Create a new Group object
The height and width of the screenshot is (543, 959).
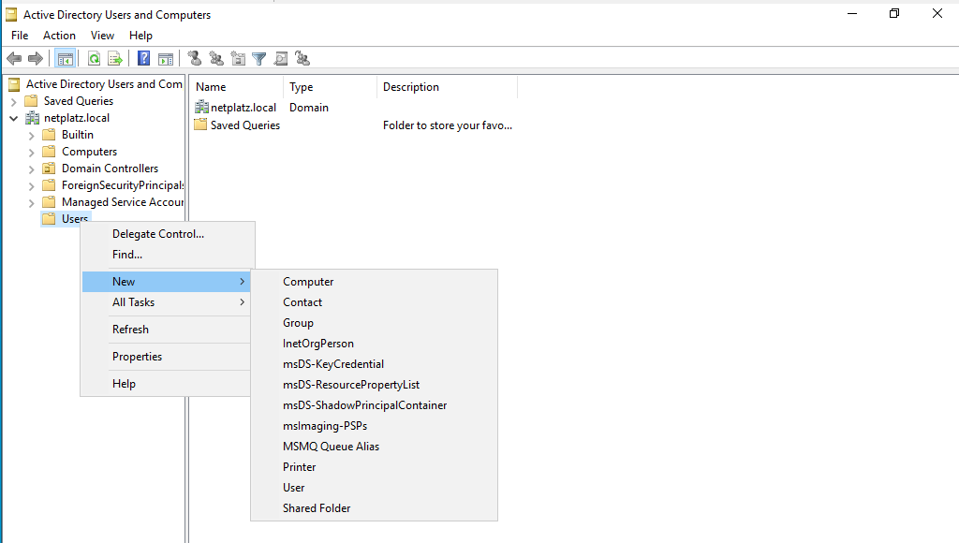tap(375, 323)
